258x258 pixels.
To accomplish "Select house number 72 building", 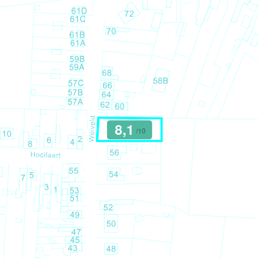I will [x=129, y=14].
